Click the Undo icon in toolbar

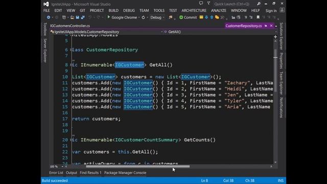pyautogui.click(x=90, y=17)
